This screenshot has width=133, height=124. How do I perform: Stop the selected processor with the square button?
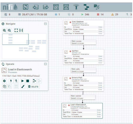(x=28, y=81)
